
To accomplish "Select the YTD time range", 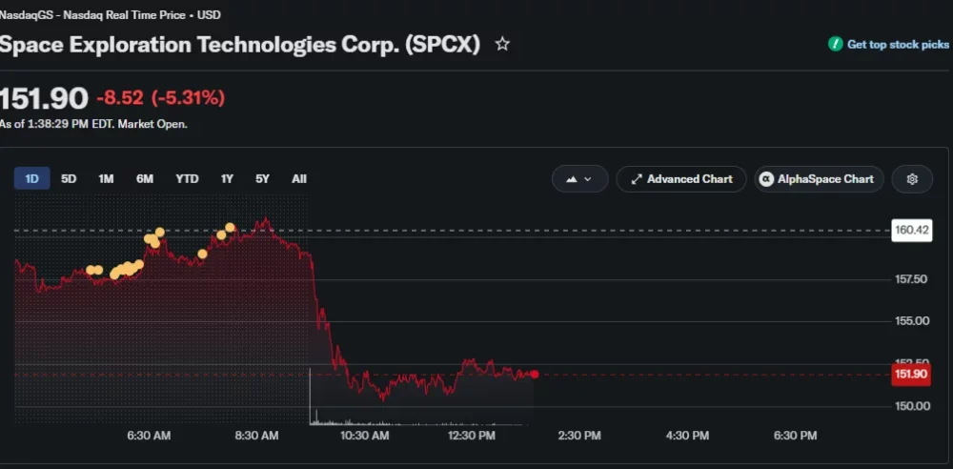I will [x=187, y=179].
